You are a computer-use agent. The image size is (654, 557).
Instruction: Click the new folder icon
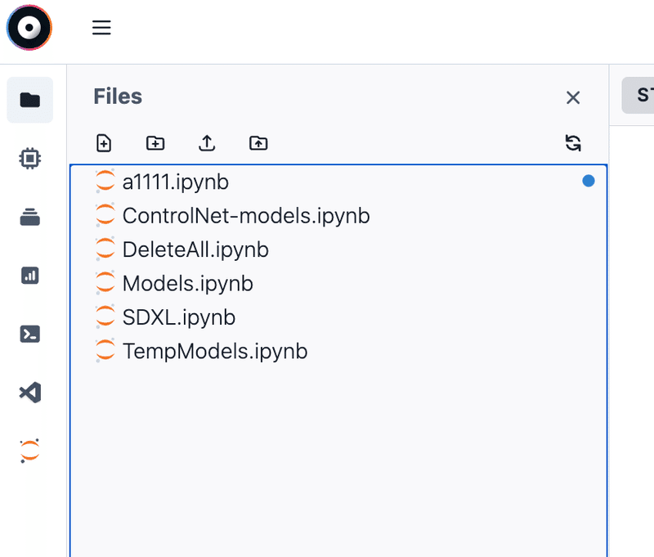pos(155,143)
